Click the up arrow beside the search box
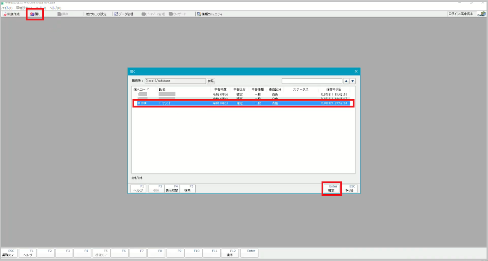This screenshot has width=488, height=261. coord(346,81)
